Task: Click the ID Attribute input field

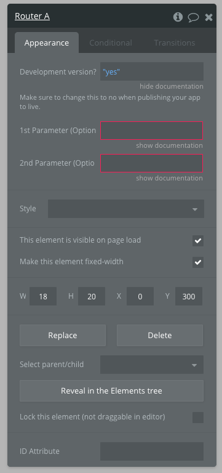Action: (152, 451)
